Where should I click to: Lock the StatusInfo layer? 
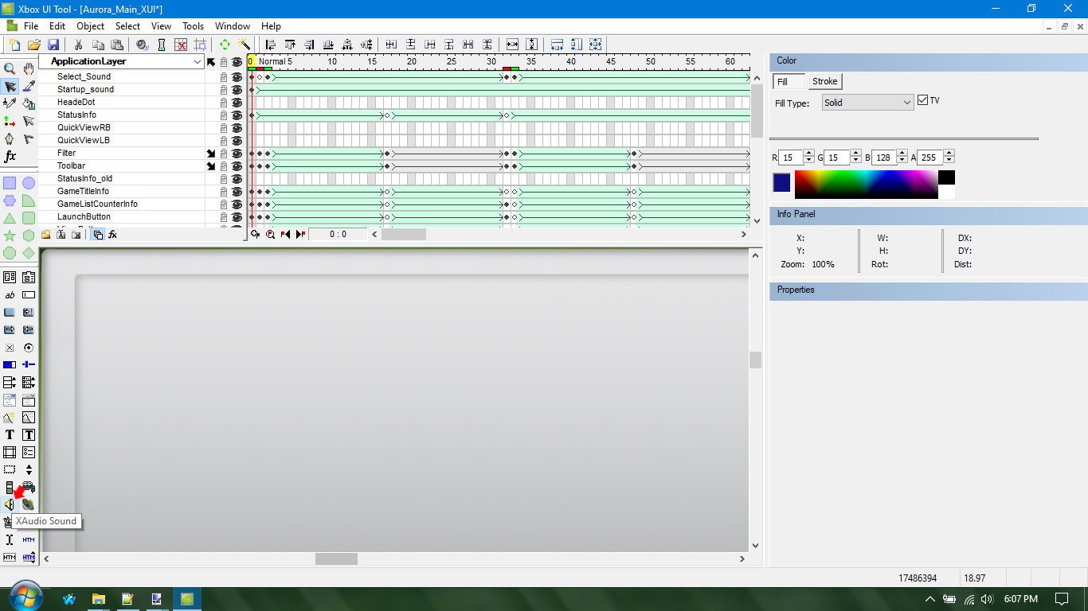(224, 115)
